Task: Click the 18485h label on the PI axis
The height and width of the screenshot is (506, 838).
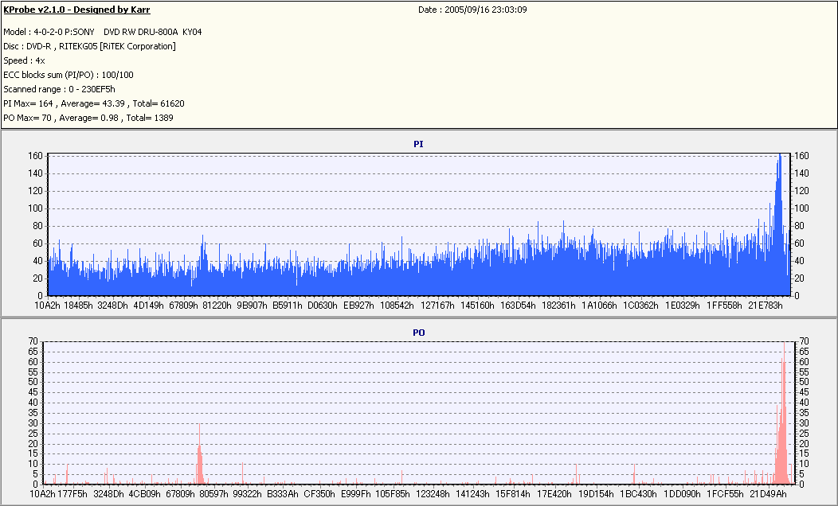Action: coord(78,306)
